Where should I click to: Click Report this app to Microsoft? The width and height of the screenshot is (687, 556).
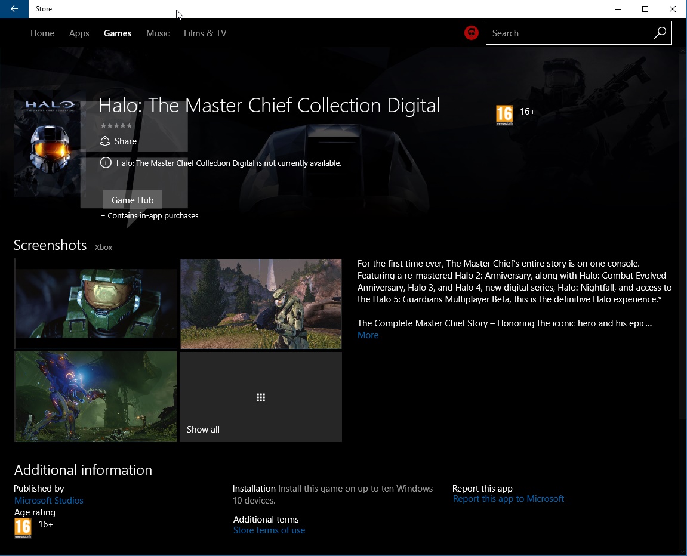[509, 499]
